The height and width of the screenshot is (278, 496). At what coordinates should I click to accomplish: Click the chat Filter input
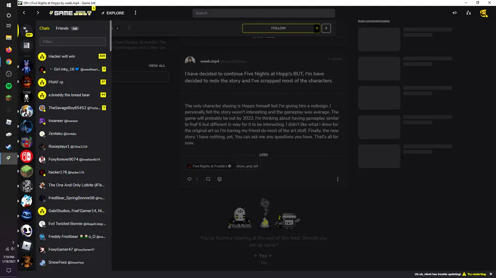[x=73, y=42]
